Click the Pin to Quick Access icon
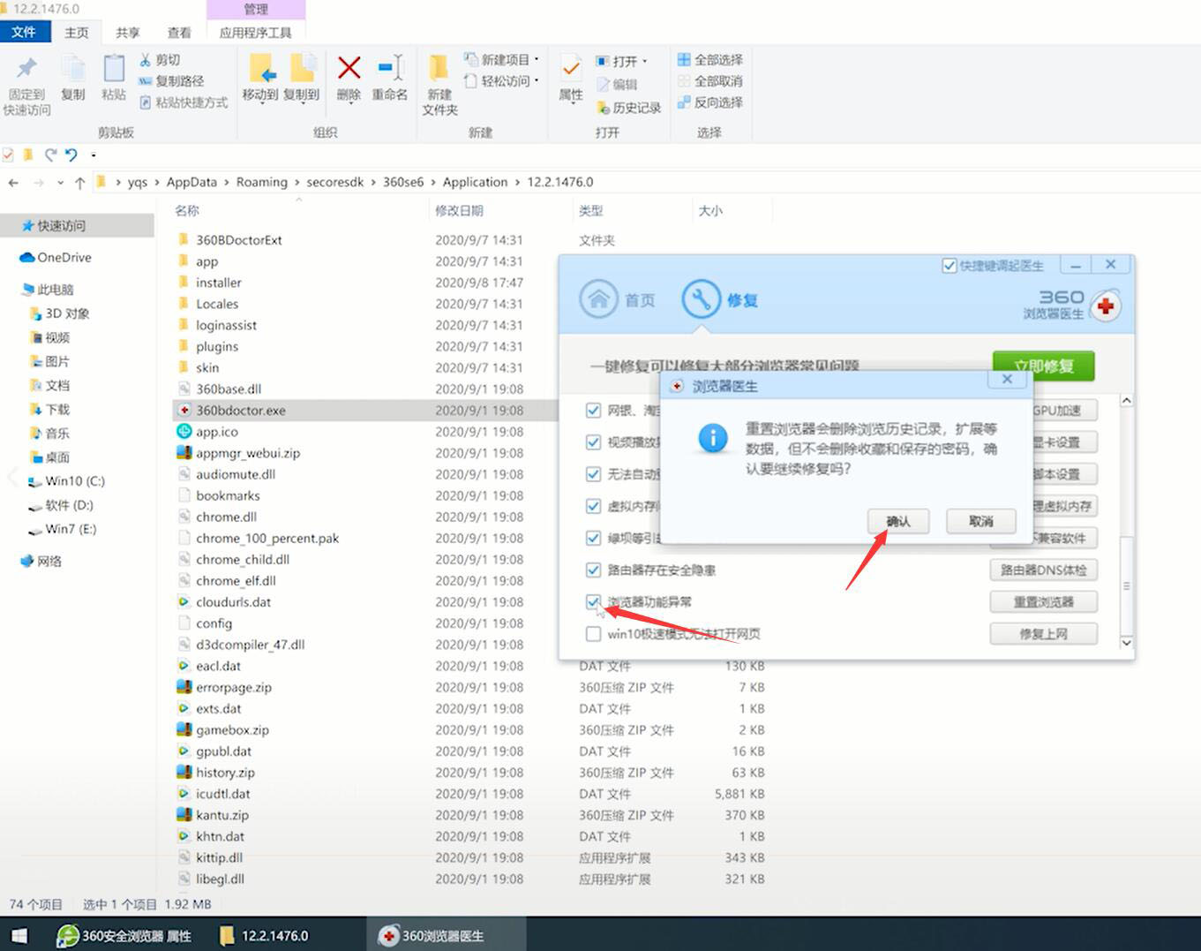The width and height of the screenshot is (1201, 951). coord(26,69)
